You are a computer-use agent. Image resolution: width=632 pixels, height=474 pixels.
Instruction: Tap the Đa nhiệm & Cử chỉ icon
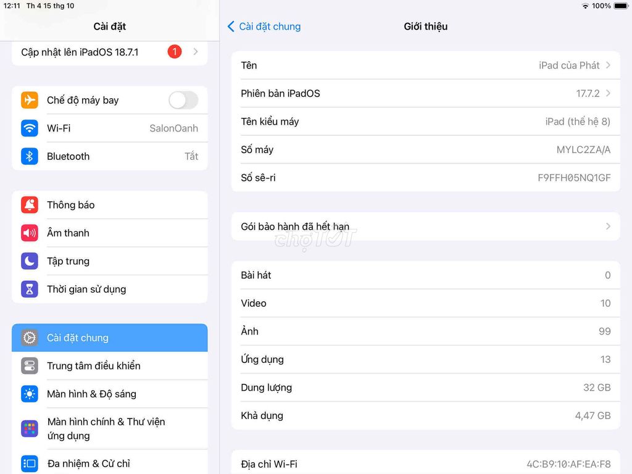point(30,464)
